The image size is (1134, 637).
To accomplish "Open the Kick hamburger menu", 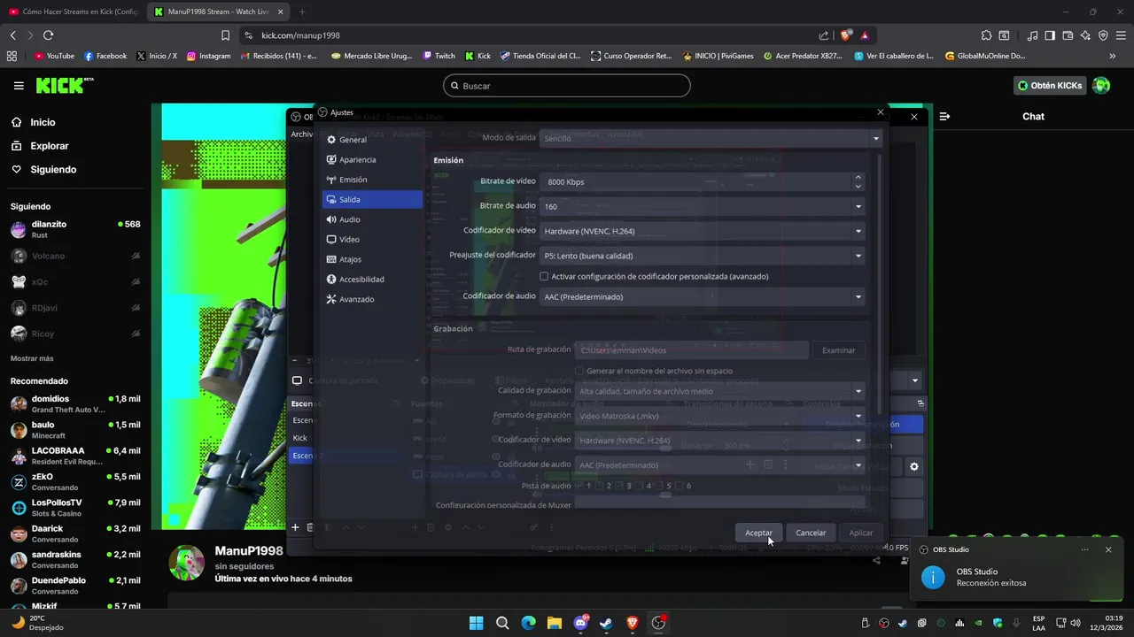I will (x=19, y=86).
